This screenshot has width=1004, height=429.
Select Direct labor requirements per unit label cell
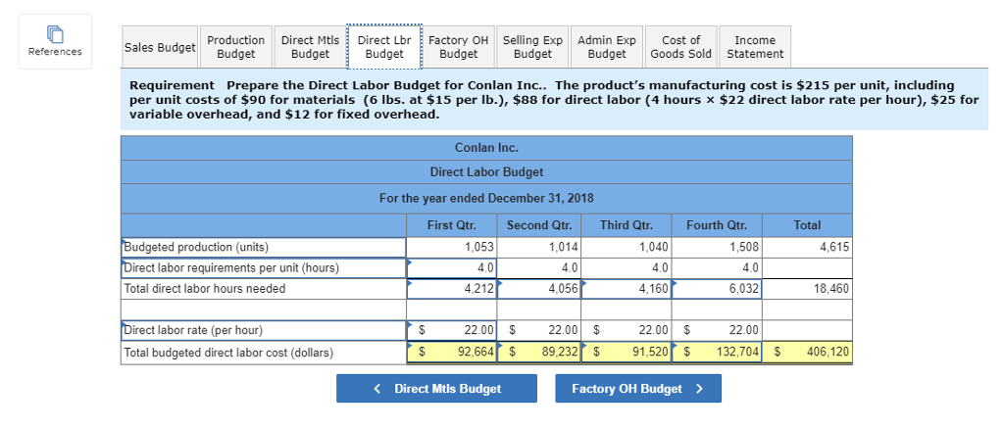coord(263,268)
